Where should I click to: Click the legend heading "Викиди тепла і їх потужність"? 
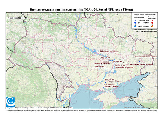point(145,15)
